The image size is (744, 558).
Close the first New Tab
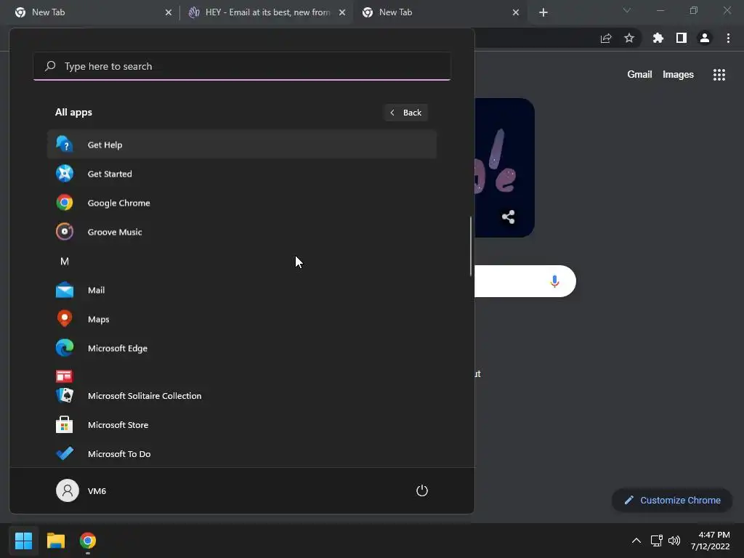(x=169, y=12)
